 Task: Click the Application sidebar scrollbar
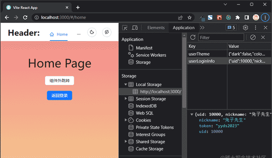tap(184, 73)
